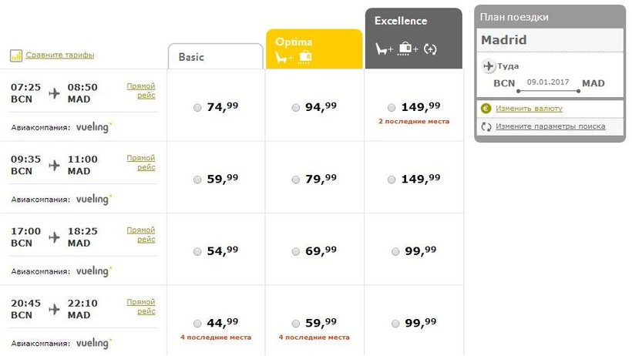The width and height of the screenshot is (632, 356).
Task: Click the plane icon of 07:25 flight
Action: coord(54,93)
